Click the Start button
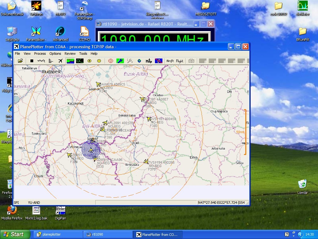318x239 pixels. pos(15,234)
